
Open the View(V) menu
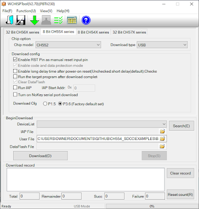46,11
